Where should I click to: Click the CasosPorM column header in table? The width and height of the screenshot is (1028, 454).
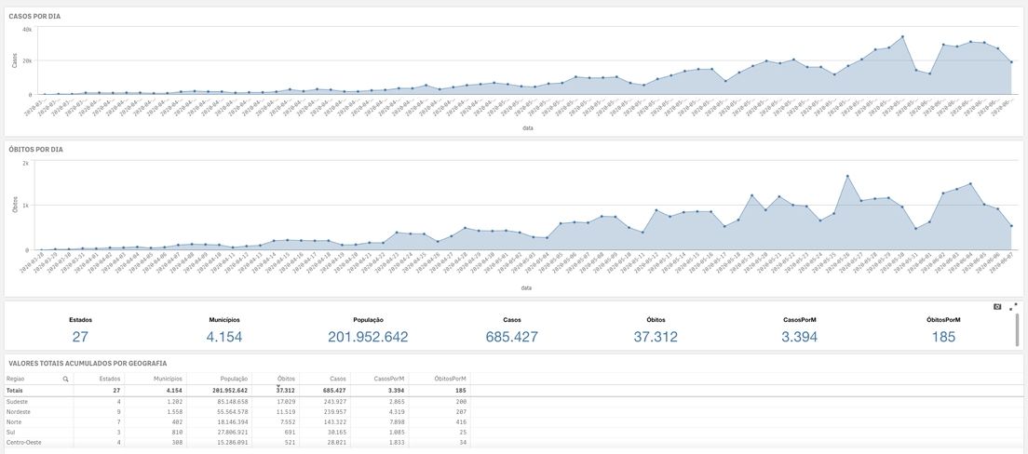[389, 380]
